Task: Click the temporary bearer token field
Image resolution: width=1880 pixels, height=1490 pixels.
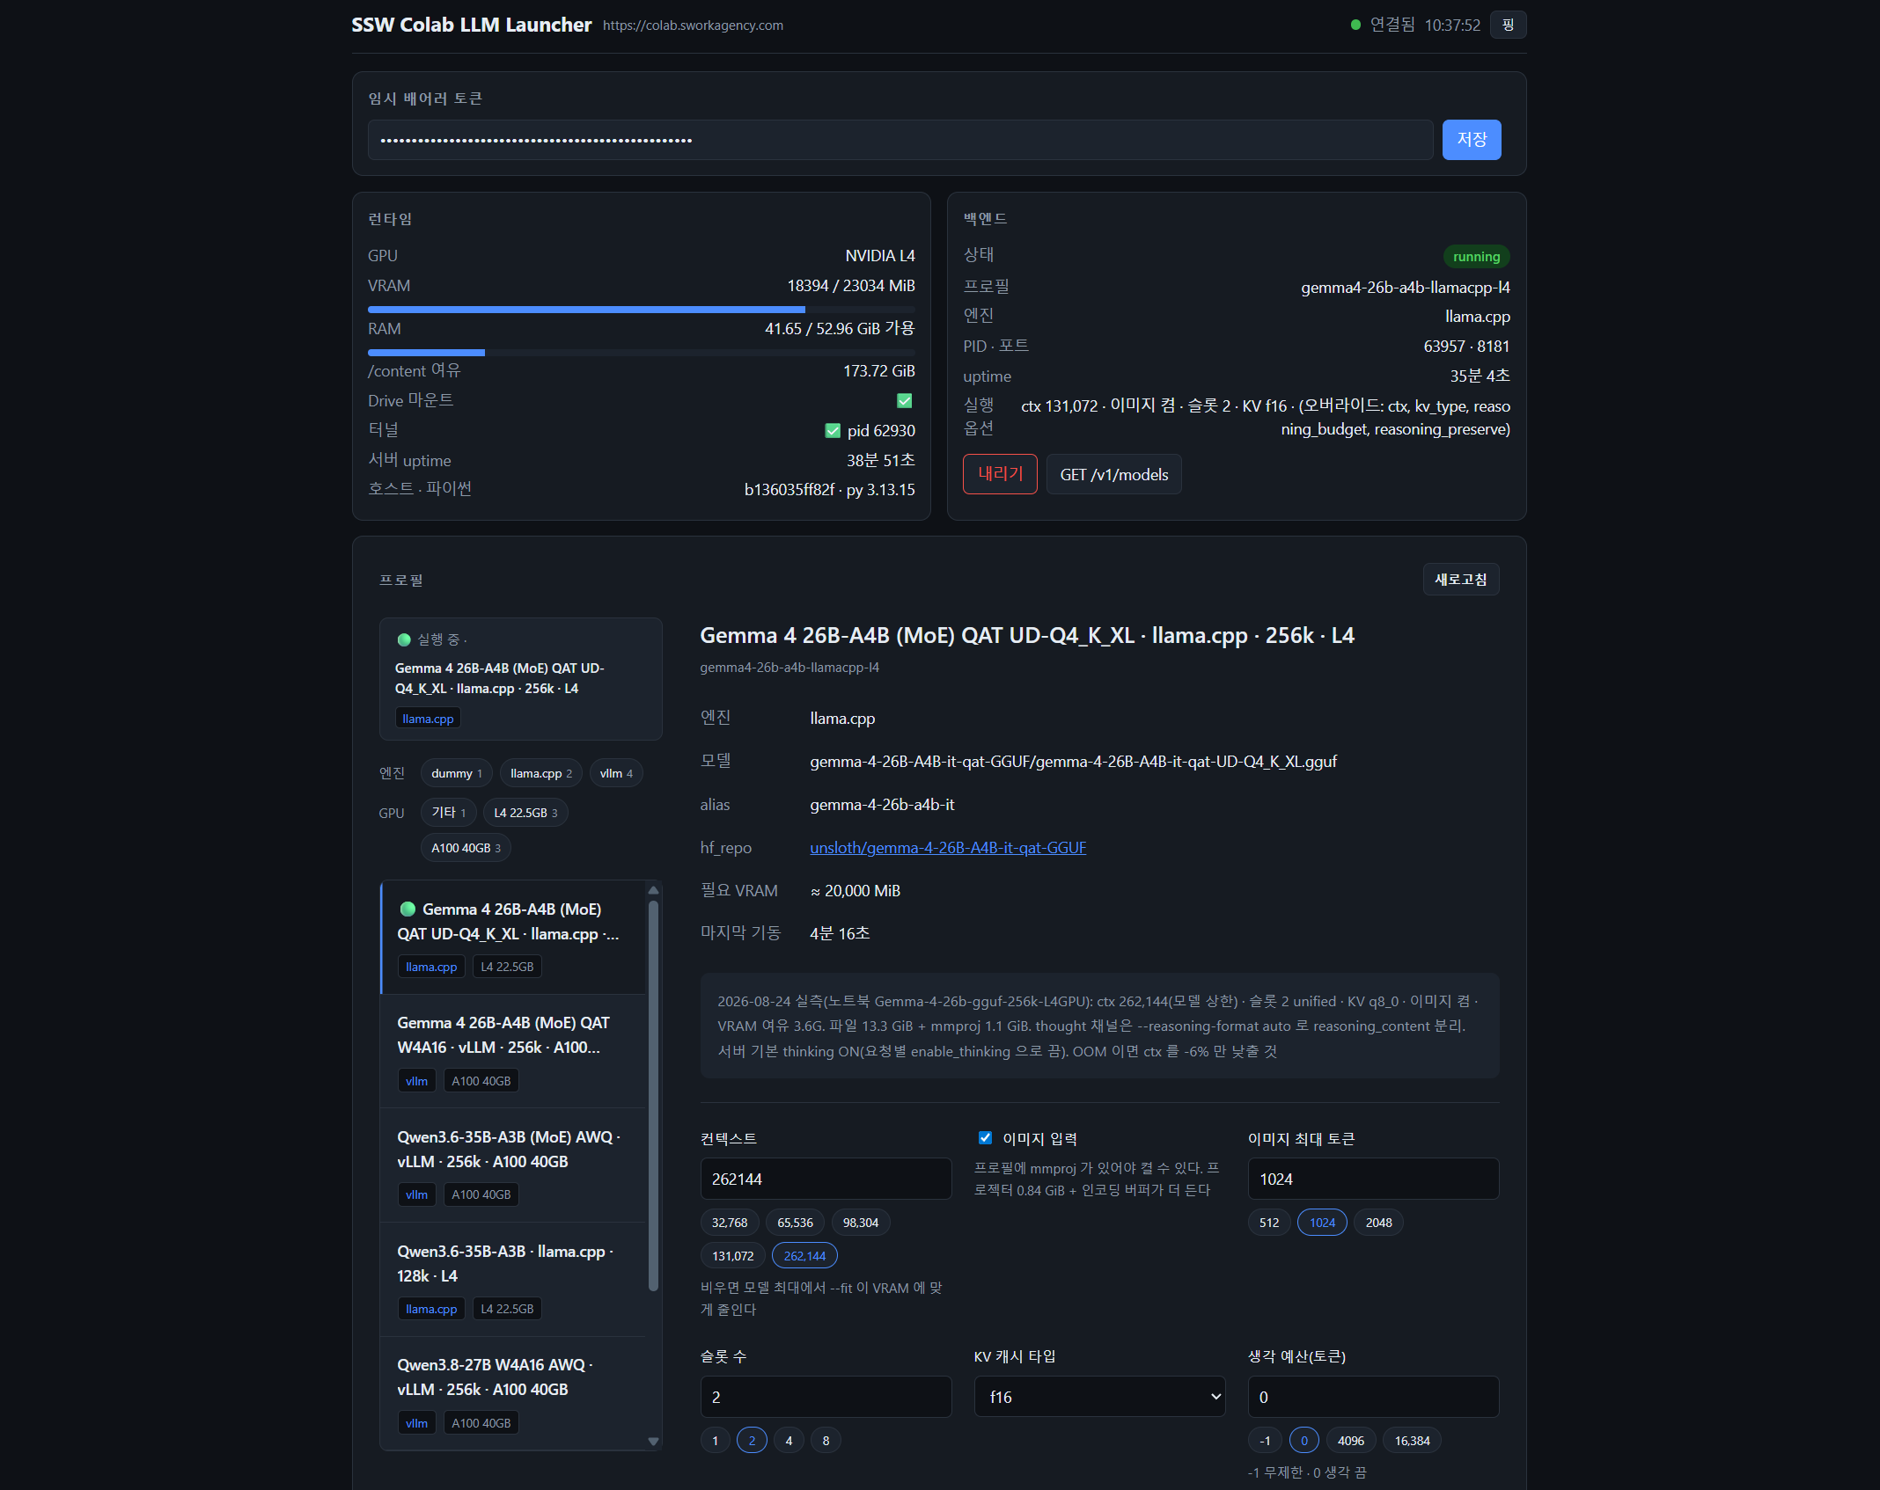Action: tap(900, 140)
